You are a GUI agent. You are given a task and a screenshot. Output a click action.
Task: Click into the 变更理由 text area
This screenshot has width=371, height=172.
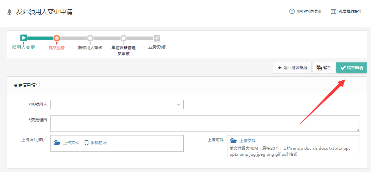tap(205, 124)
